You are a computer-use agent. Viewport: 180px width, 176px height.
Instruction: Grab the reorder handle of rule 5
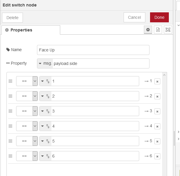11,141
